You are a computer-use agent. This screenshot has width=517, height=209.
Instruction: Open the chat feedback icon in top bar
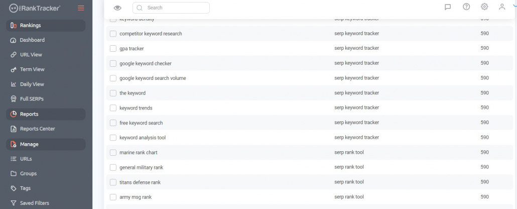coord(448,7)
